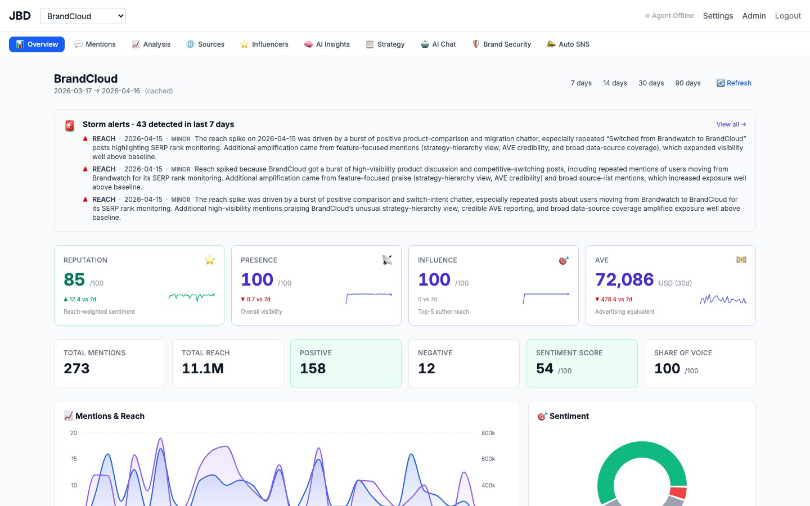Set date range to 7 days
This screenshot has height=506, width=810.
click(x=581, y=83)
